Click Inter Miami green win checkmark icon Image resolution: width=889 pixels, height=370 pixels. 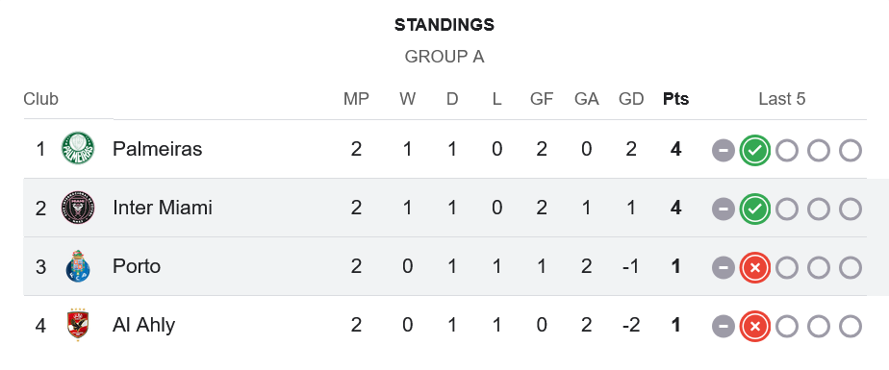pyautogui.click(x=754, y=210)
